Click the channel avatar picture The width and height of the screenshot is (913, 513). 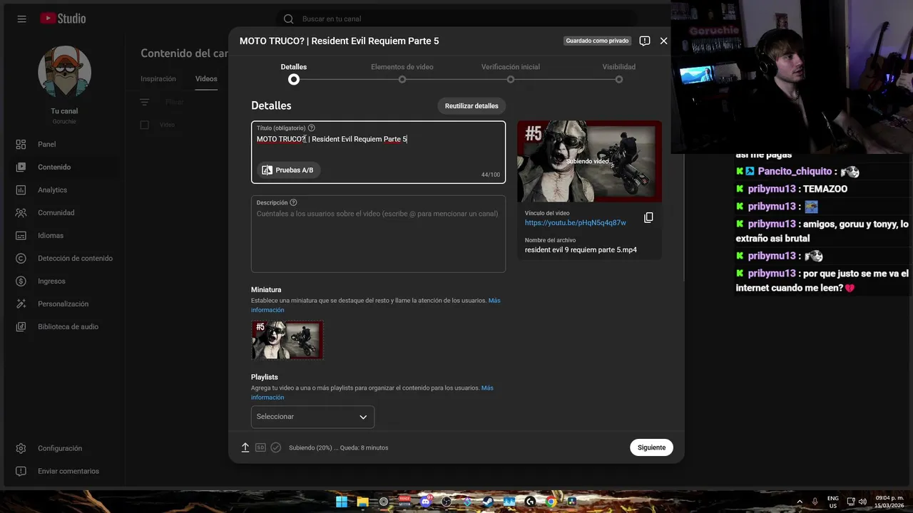coord(64,71)
